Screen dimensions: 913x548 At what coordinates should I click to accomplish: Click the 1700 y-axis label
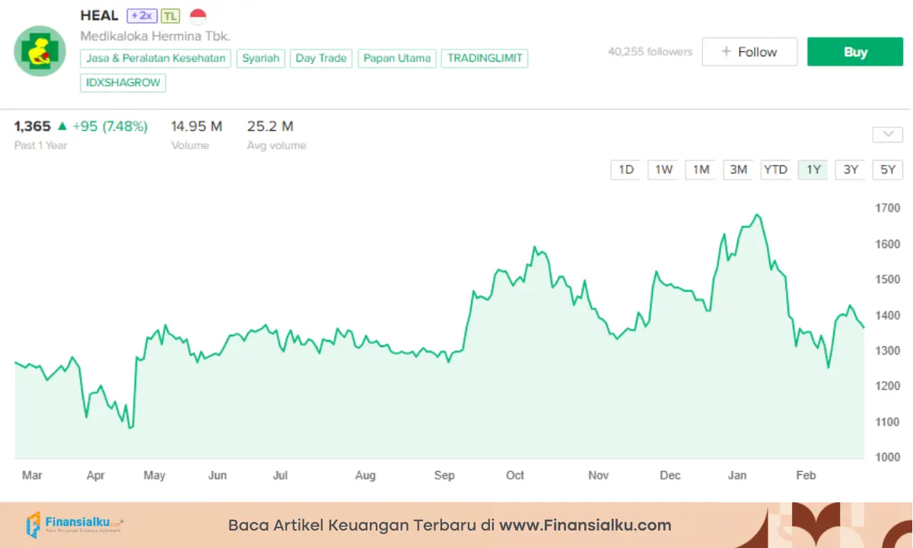tap(887, 208)
